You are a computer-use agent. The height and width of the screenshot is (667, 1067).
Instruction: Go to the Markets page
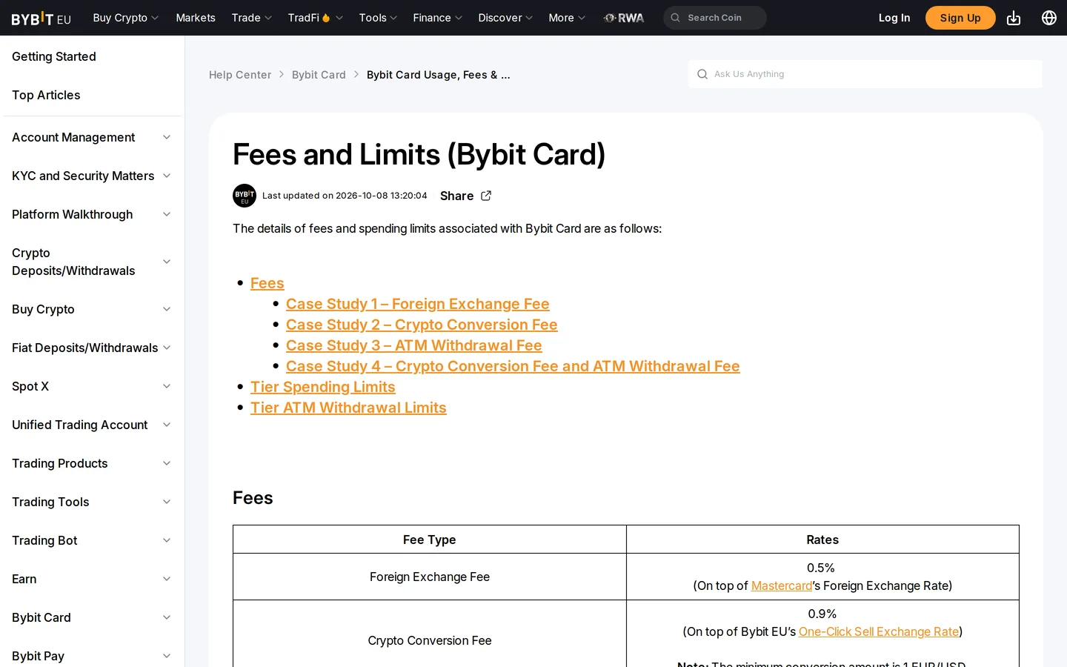pos(196,18)
